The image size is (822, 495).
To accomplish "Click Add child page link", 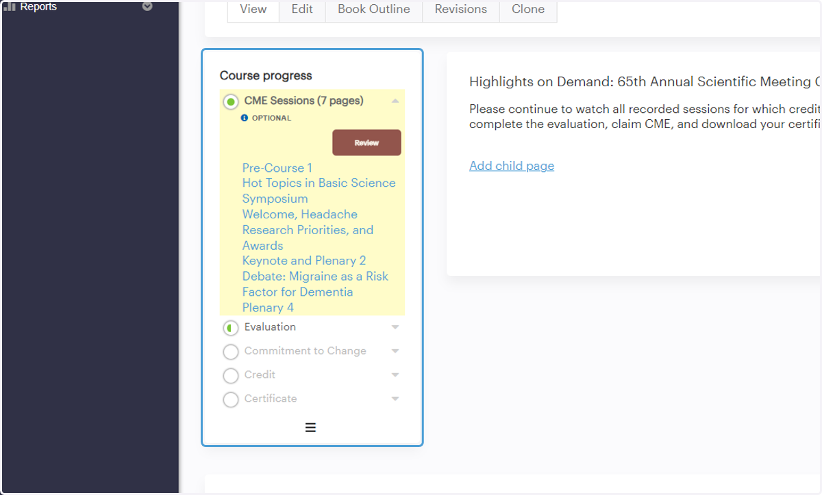I will (x=512, y=166).
